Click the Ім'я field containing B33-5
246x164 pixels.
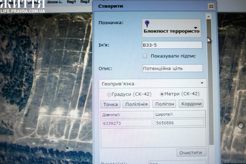pos(172,45)
